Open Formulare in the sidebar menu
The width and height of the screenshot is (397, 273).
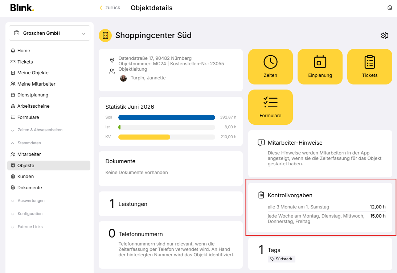tap(28, 117)
